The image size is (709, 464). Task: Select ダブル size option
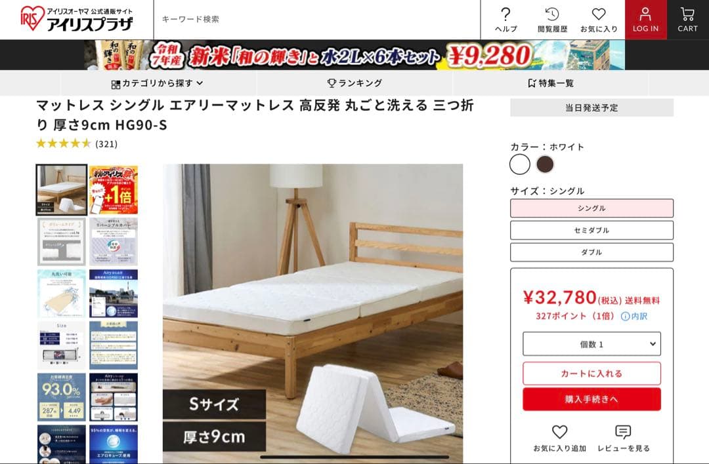(x=591, y=252)
